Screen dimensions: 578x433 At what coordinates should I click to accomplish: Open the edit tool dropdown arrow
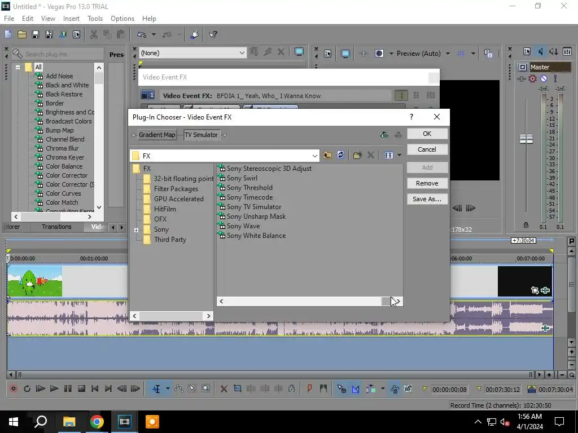click(168, 388)
